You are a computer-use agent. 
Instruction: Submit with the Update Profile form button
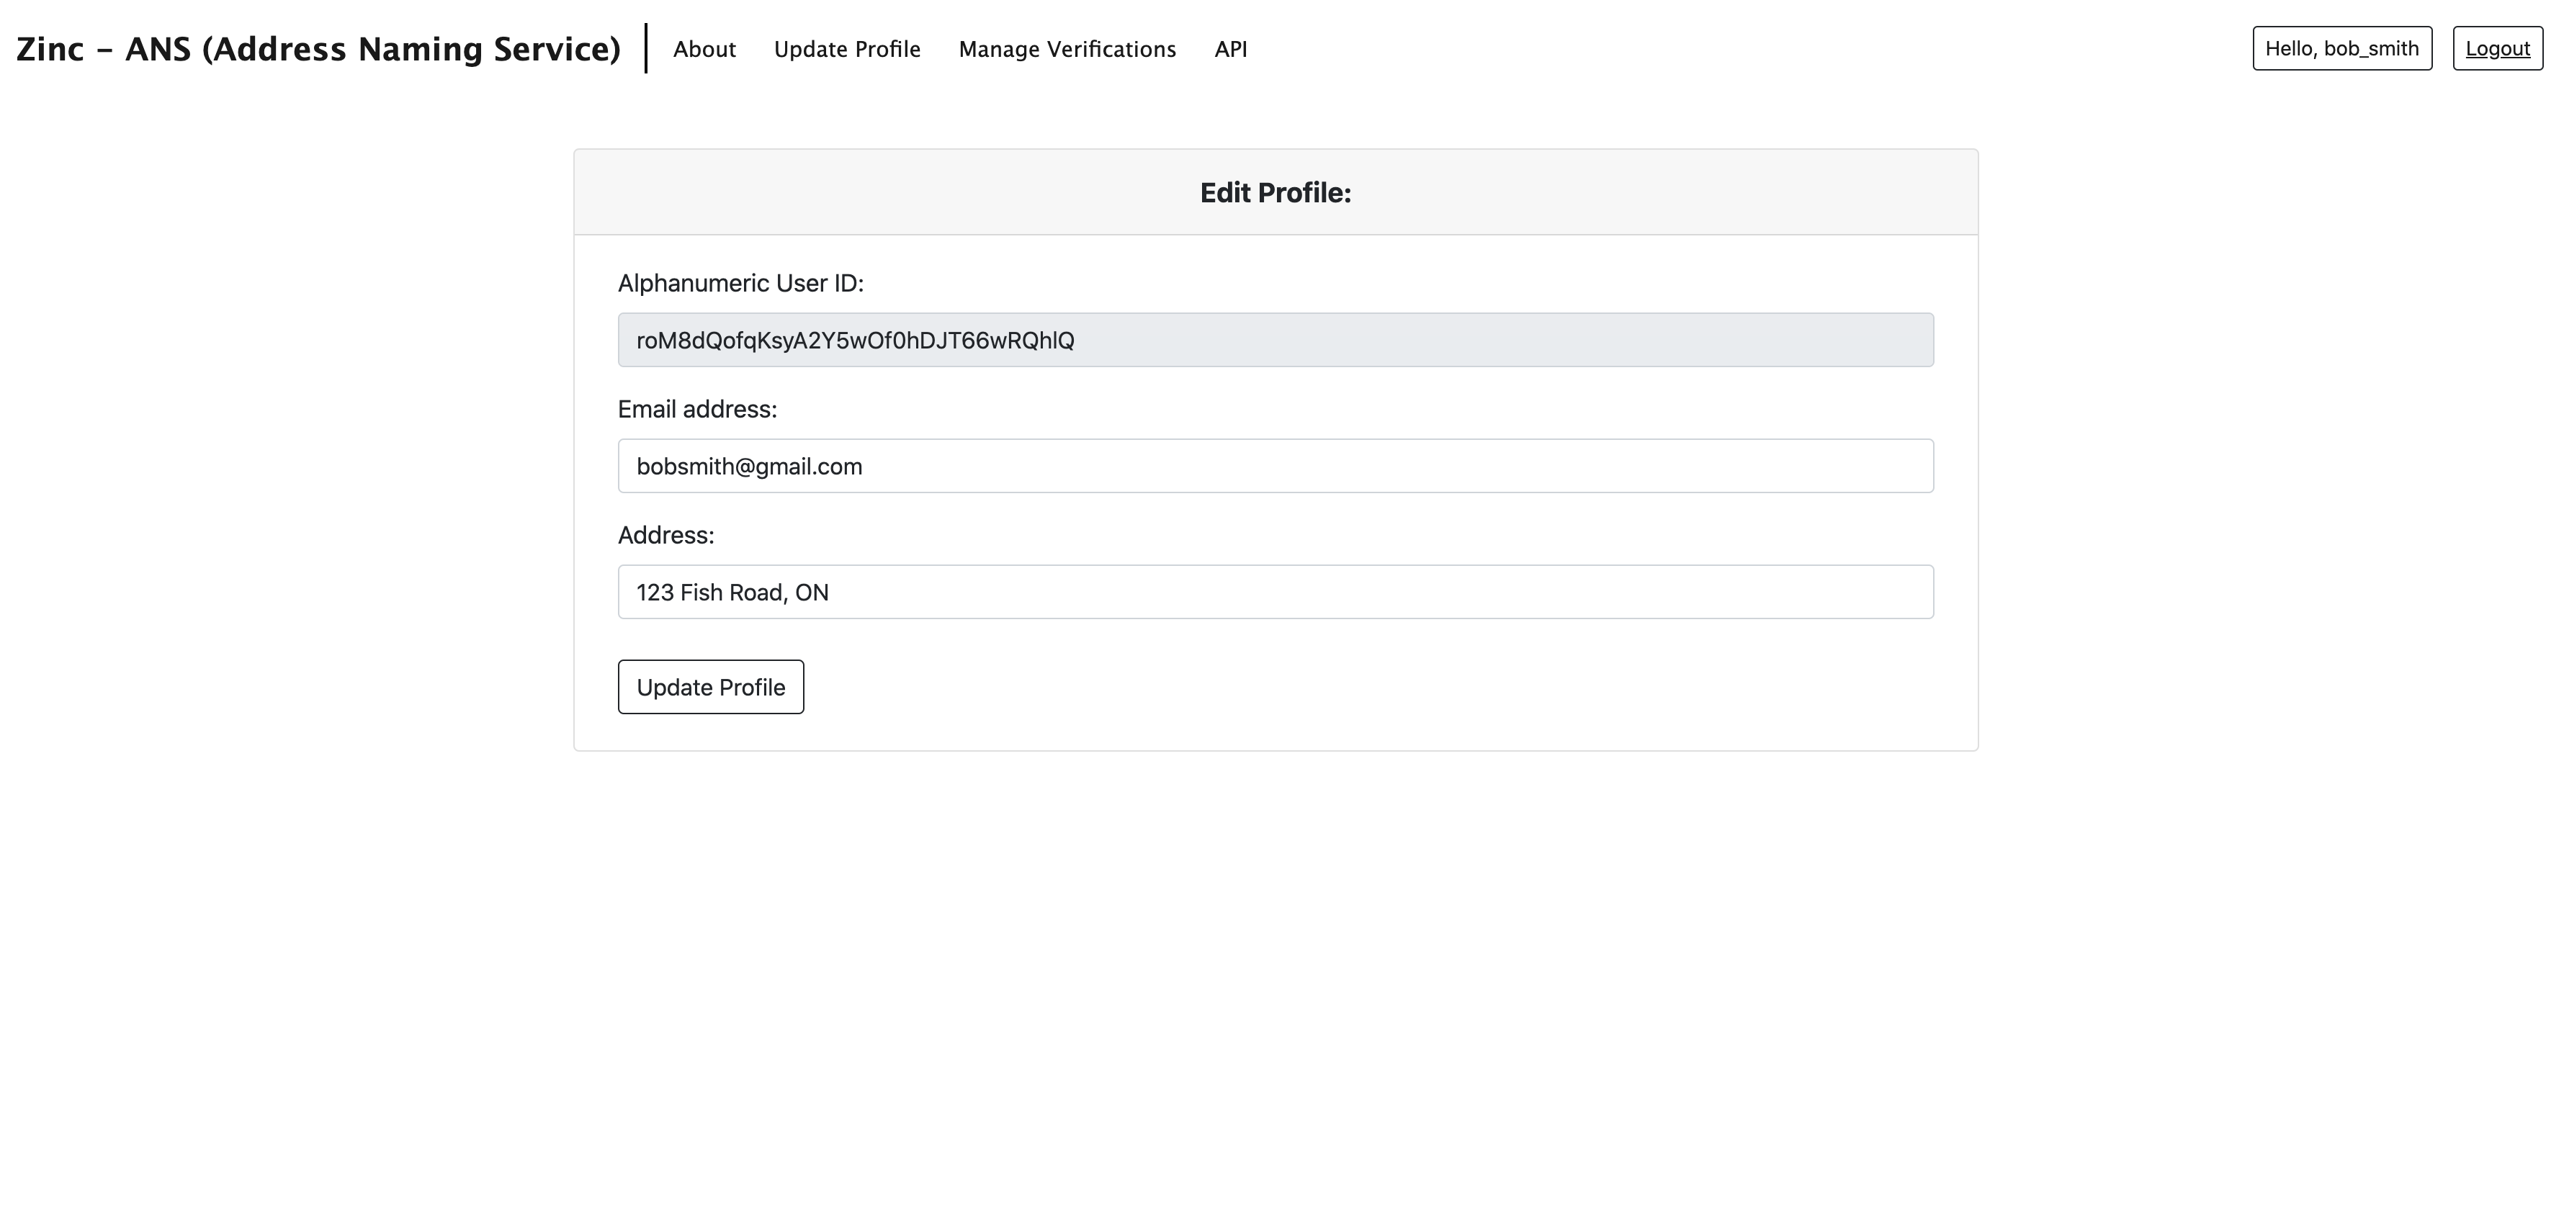pos(711,687)
